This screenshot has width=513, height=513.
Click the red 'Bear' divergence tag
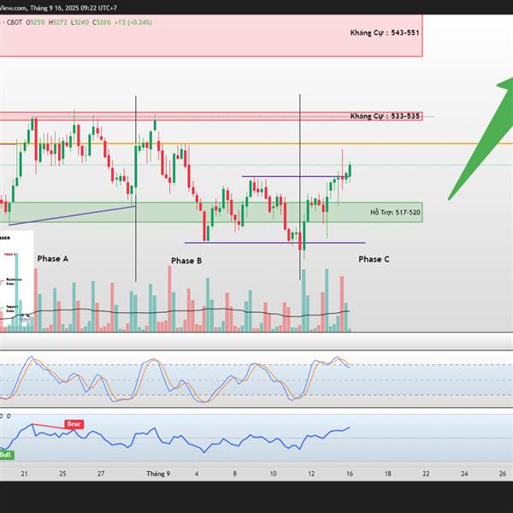[74, 424]
